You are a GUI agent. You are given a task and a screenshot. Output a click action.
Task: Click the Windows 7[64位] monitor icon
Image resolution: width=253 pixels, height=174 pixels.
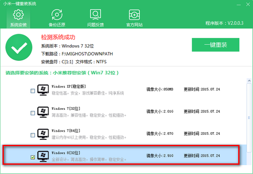pos(43,134)
